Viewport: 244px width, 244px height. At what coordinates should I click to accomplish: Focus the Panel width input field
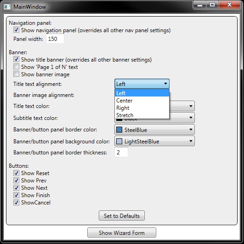pos(55,39)
